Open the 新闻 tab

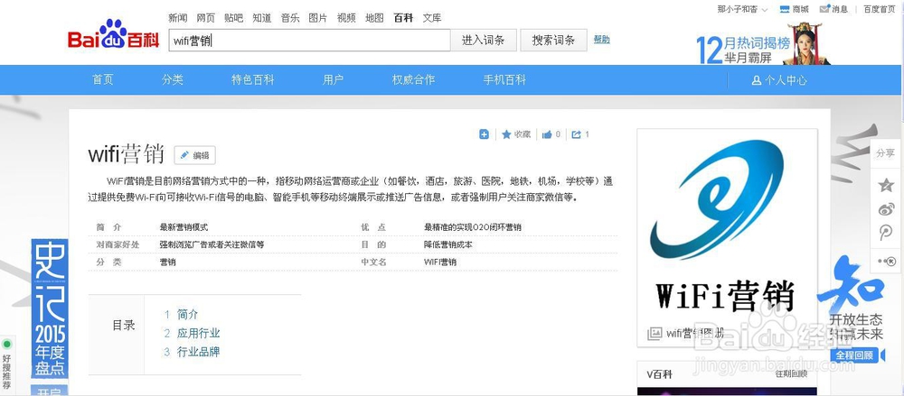[177, 18]
